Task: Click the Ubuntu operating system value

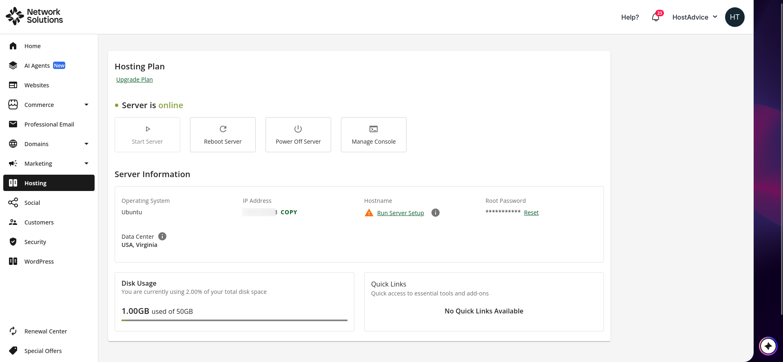Action: tap(132, 212)
